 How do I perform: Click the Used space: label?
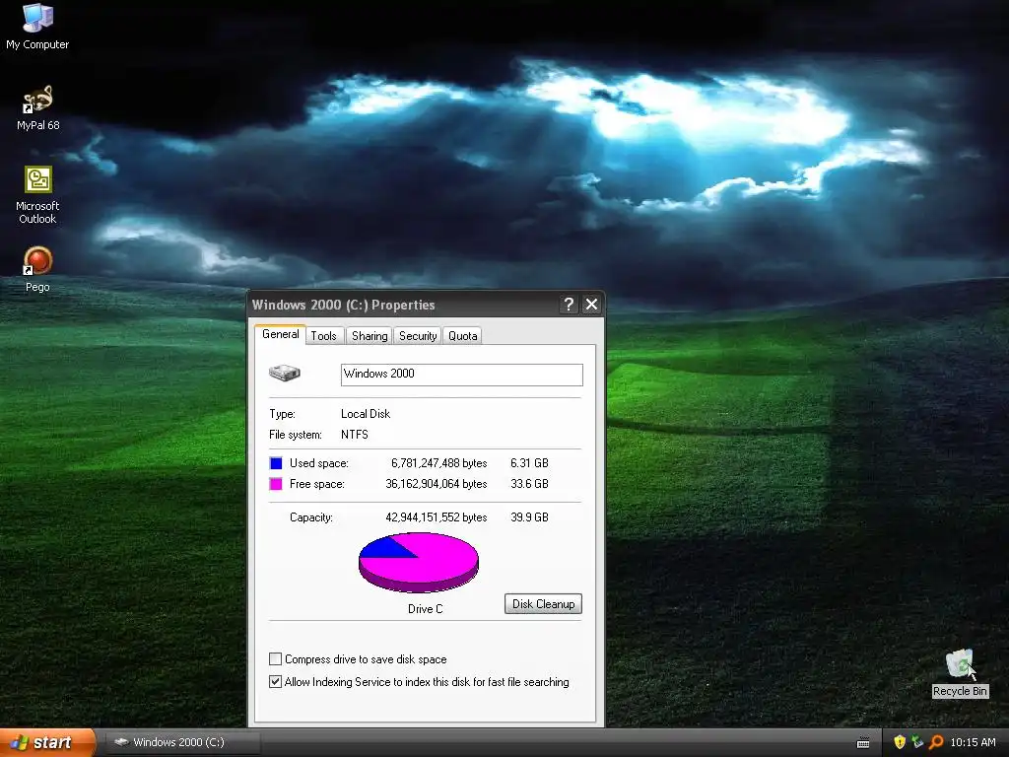pos(318,463)
